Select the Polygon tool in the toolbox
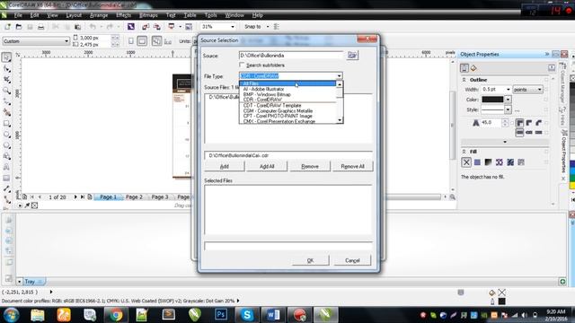Screen dimensions: 575x323 (x=6, y=145)
